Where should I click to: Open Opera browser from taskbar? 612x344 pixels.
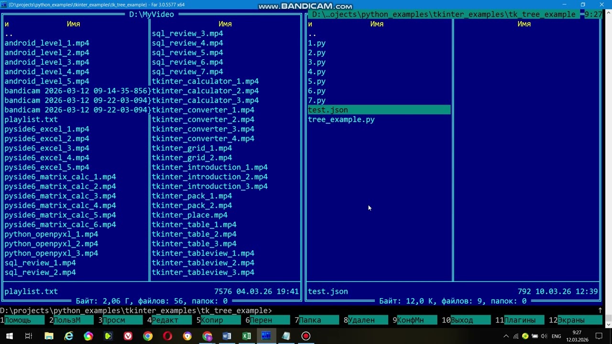167,336
